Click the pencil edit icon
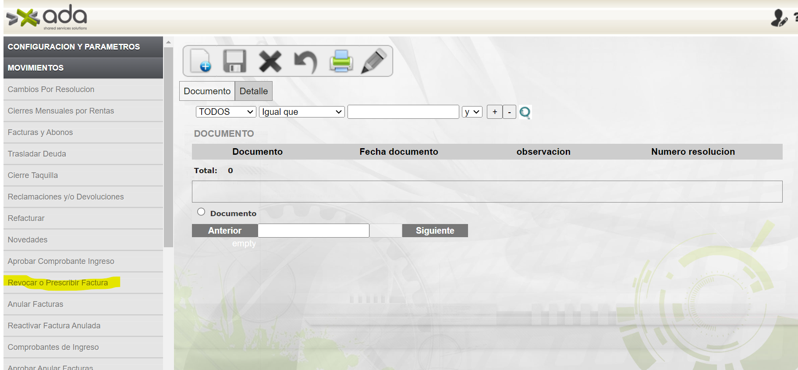The height and width of the screenshot is (370, 798). pyautogui.click(x=374, y=61)
